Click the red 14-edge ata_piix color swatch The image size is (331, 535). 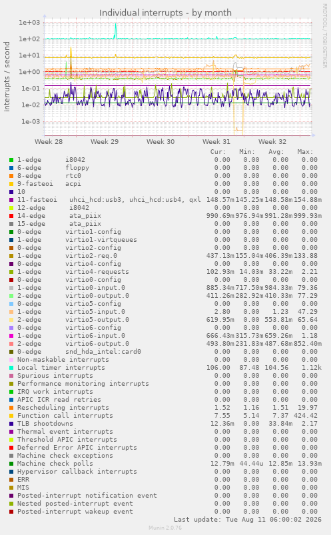pyautogui.click(x=11, y=216)
